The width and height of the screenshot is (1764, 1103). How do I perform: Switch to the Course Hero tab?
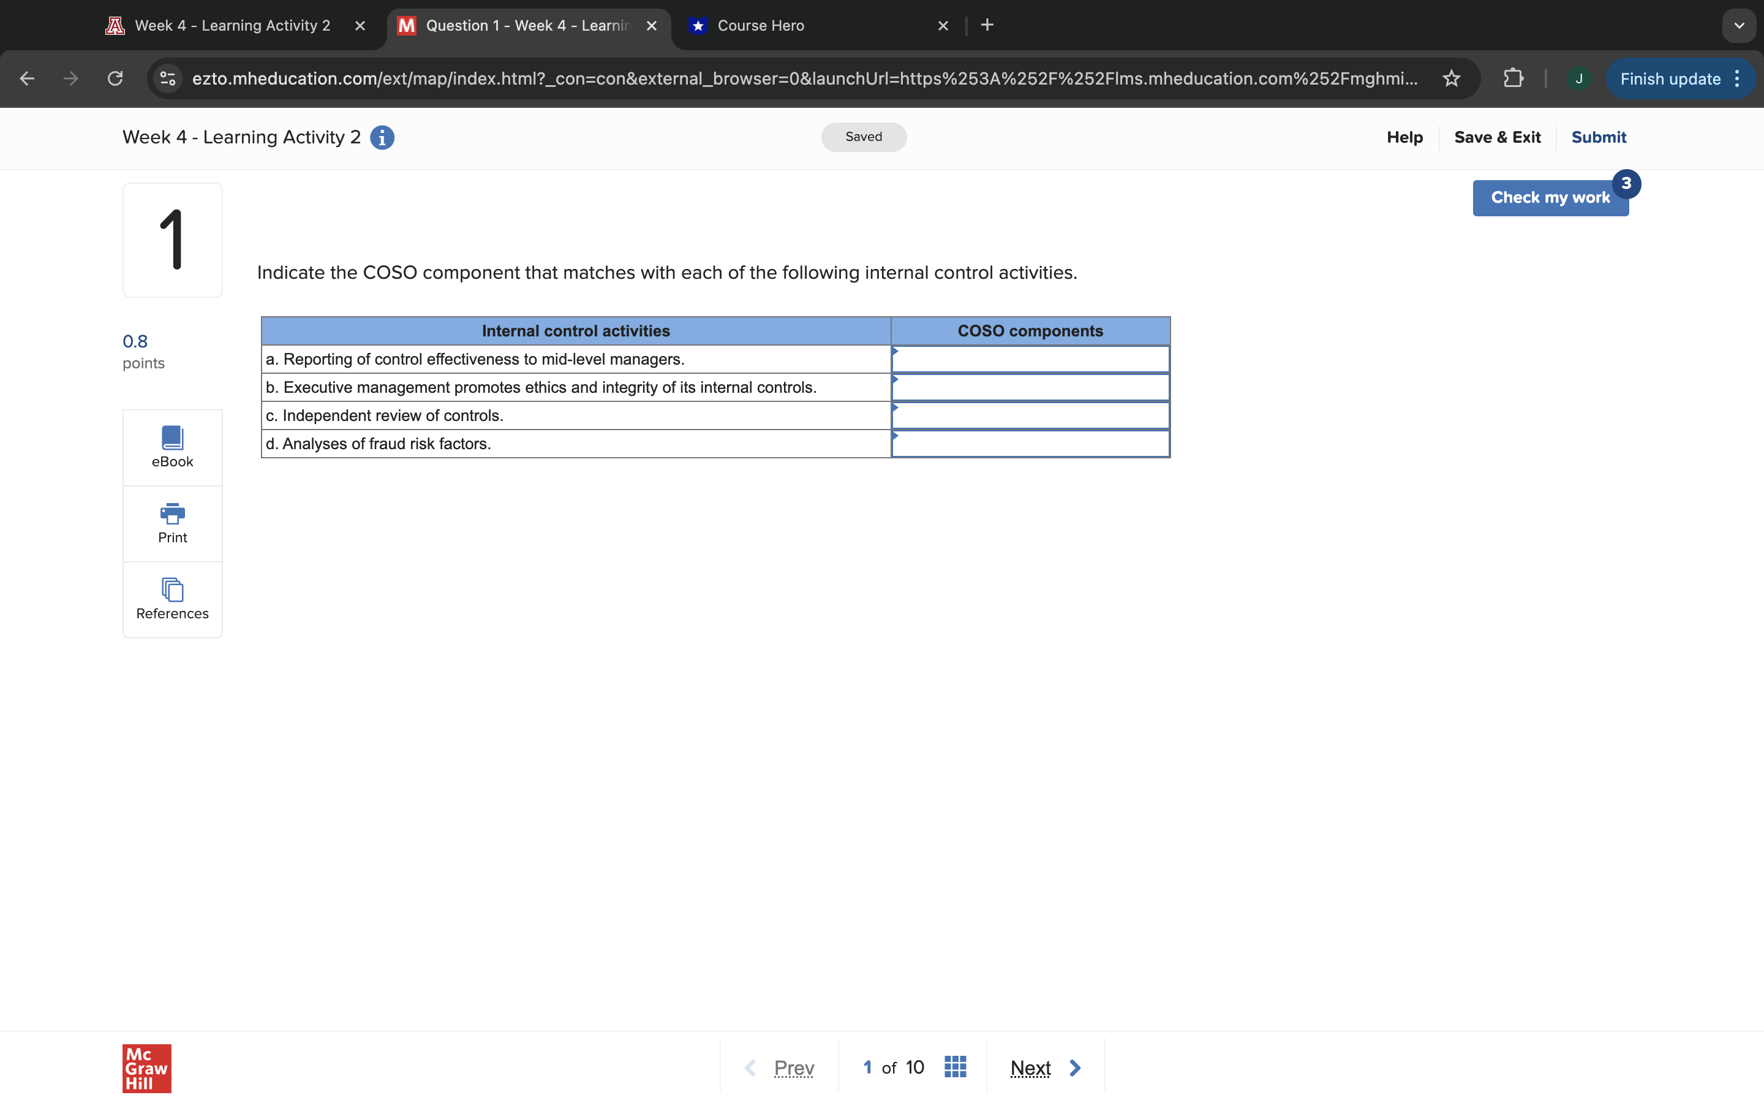coord(759,25)
